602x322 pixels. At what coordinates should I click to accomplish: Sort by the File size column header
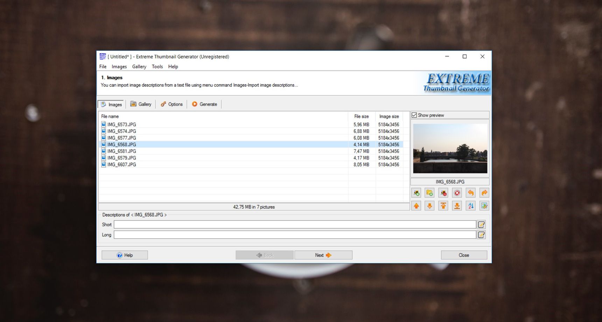362,116
